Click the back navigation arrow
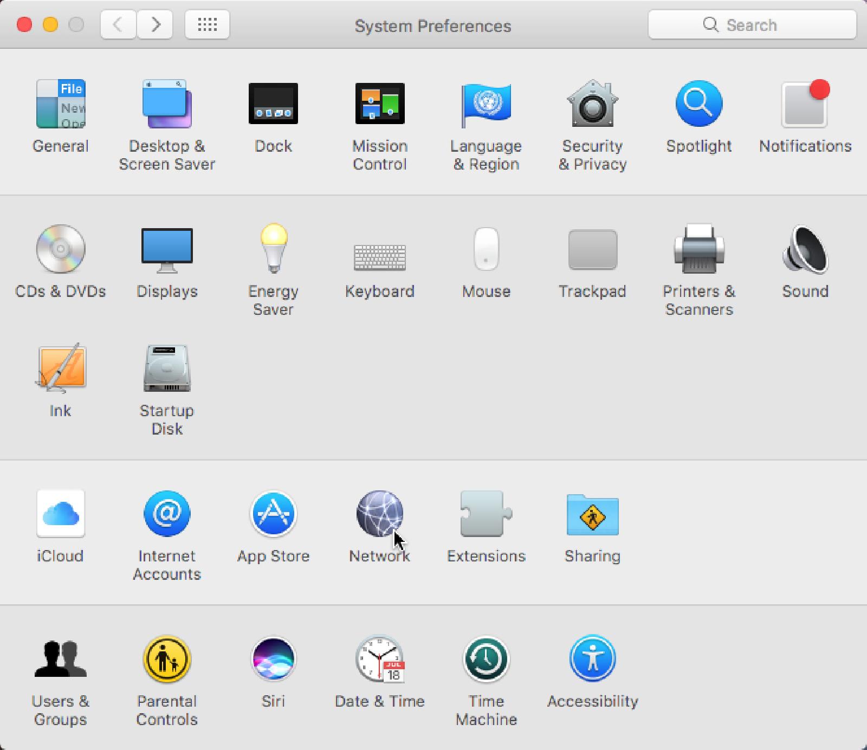 coord(118,24)
